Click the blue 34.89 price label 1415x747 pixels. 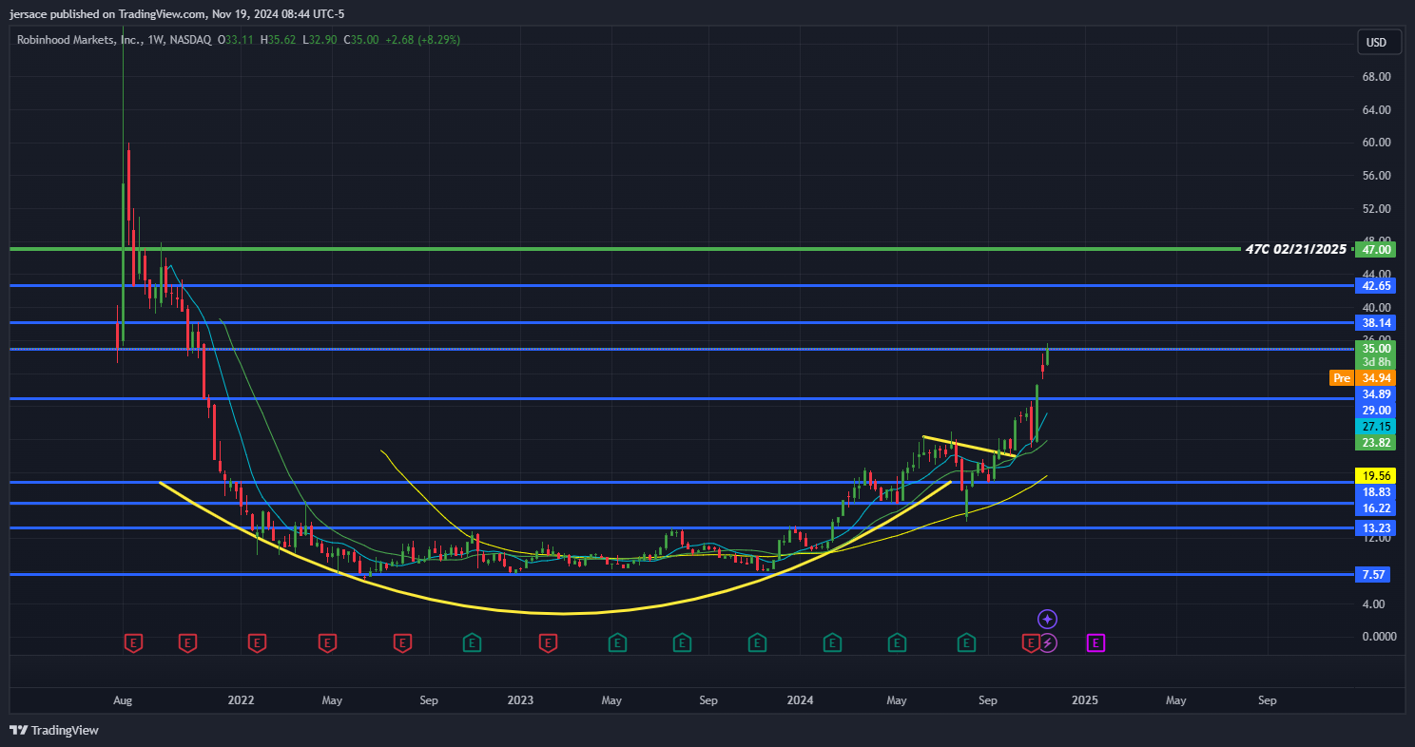click(x=1376, y=393)
